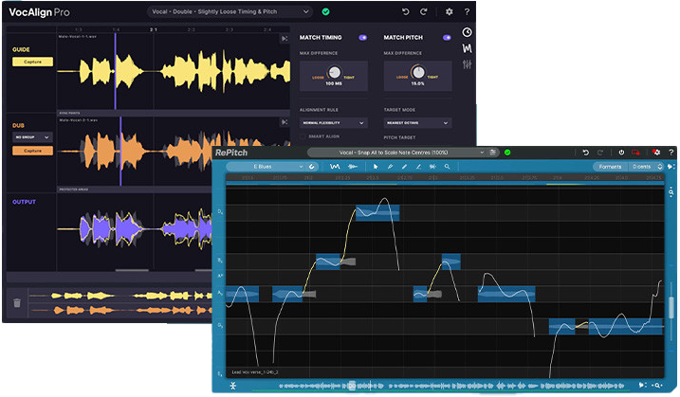Image resolution: width=680 pixels, height=397 pixels.
Task: Click RePitch red capture monitor icon
Action: [x=635, y=153]
